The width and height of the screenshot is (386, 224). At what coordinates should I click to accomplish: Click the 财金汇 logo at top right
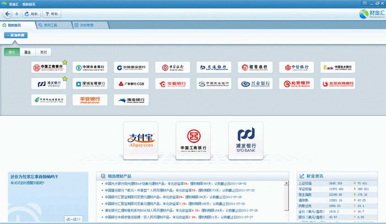pyautogui.click(x=372, y=14)
